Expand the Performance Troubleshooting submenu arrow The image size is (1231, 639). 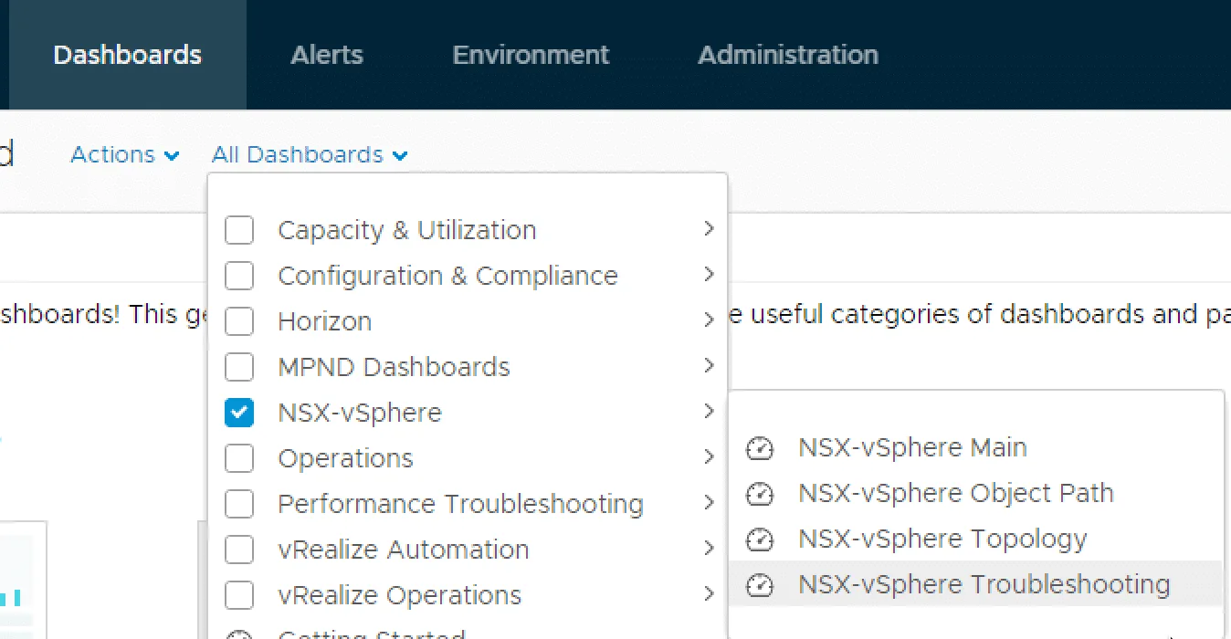[709, 503]
